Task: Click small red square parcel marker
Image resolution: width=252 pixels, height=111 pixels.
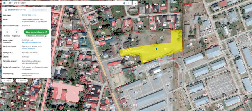Action: click(177, 66)
